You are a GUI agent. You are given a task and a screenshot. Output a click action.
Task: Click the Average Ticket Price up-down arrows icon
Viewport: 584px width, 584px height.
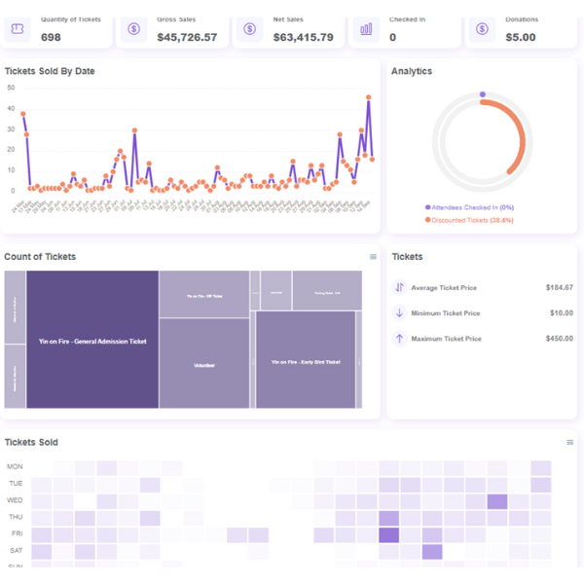click(399, 287)
